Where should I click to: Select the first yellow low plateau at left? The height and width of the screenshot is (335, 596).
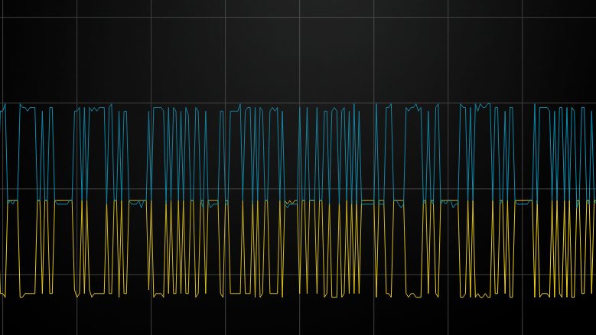[x=28, y=294]
